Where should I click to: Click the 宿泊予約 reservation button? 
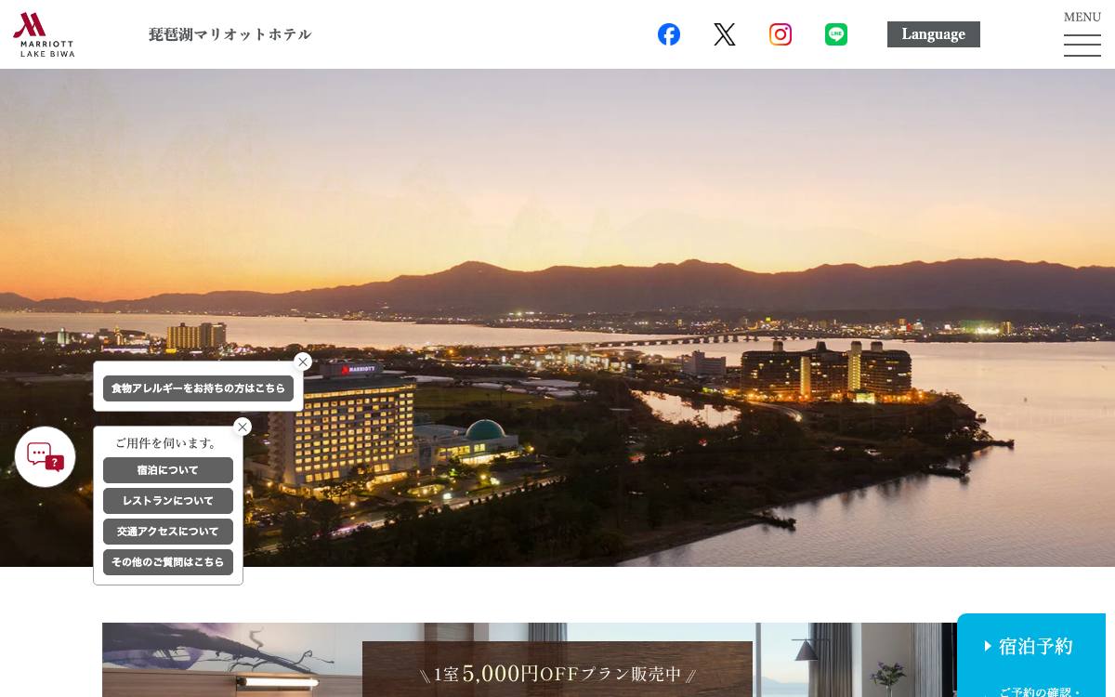click(1031, 646)
